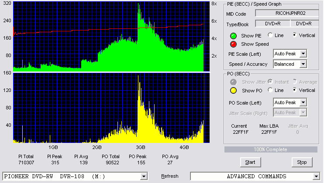The height and width of the screenshot is (183, 324).
Task: Click the 8x speed axis label
Action: point(214,4)
